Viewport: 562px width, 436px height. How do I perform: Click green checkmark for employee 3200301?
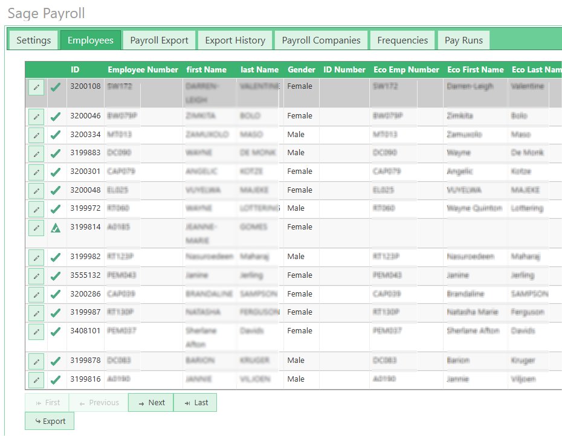point(56,172)
